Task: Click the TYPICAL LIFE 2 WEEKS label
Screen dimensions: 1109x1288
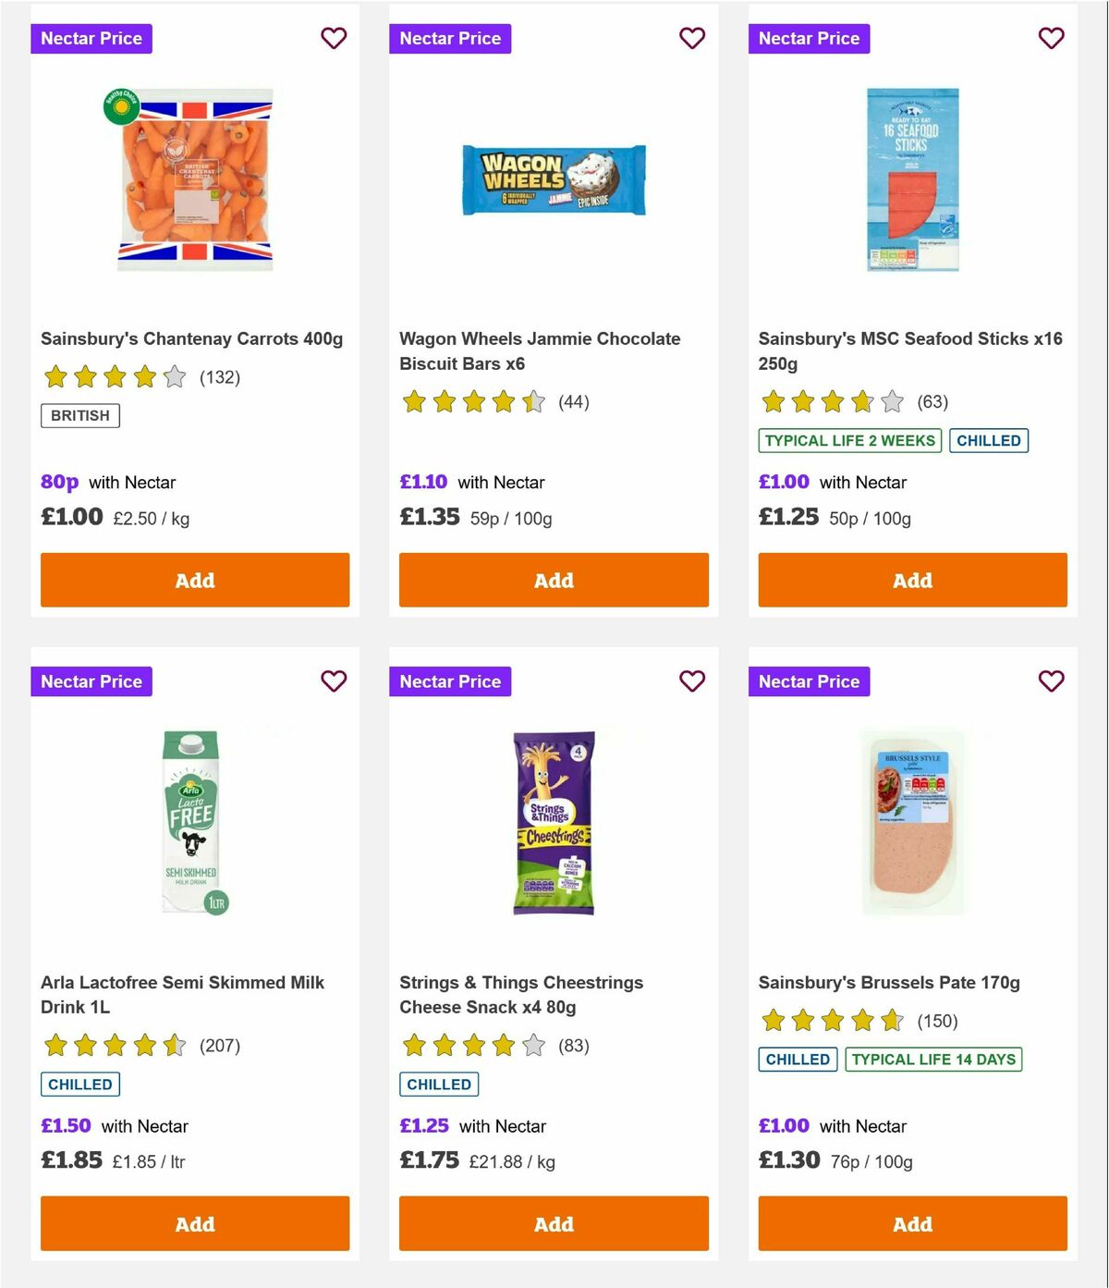Action: click(x=849, y=440)
